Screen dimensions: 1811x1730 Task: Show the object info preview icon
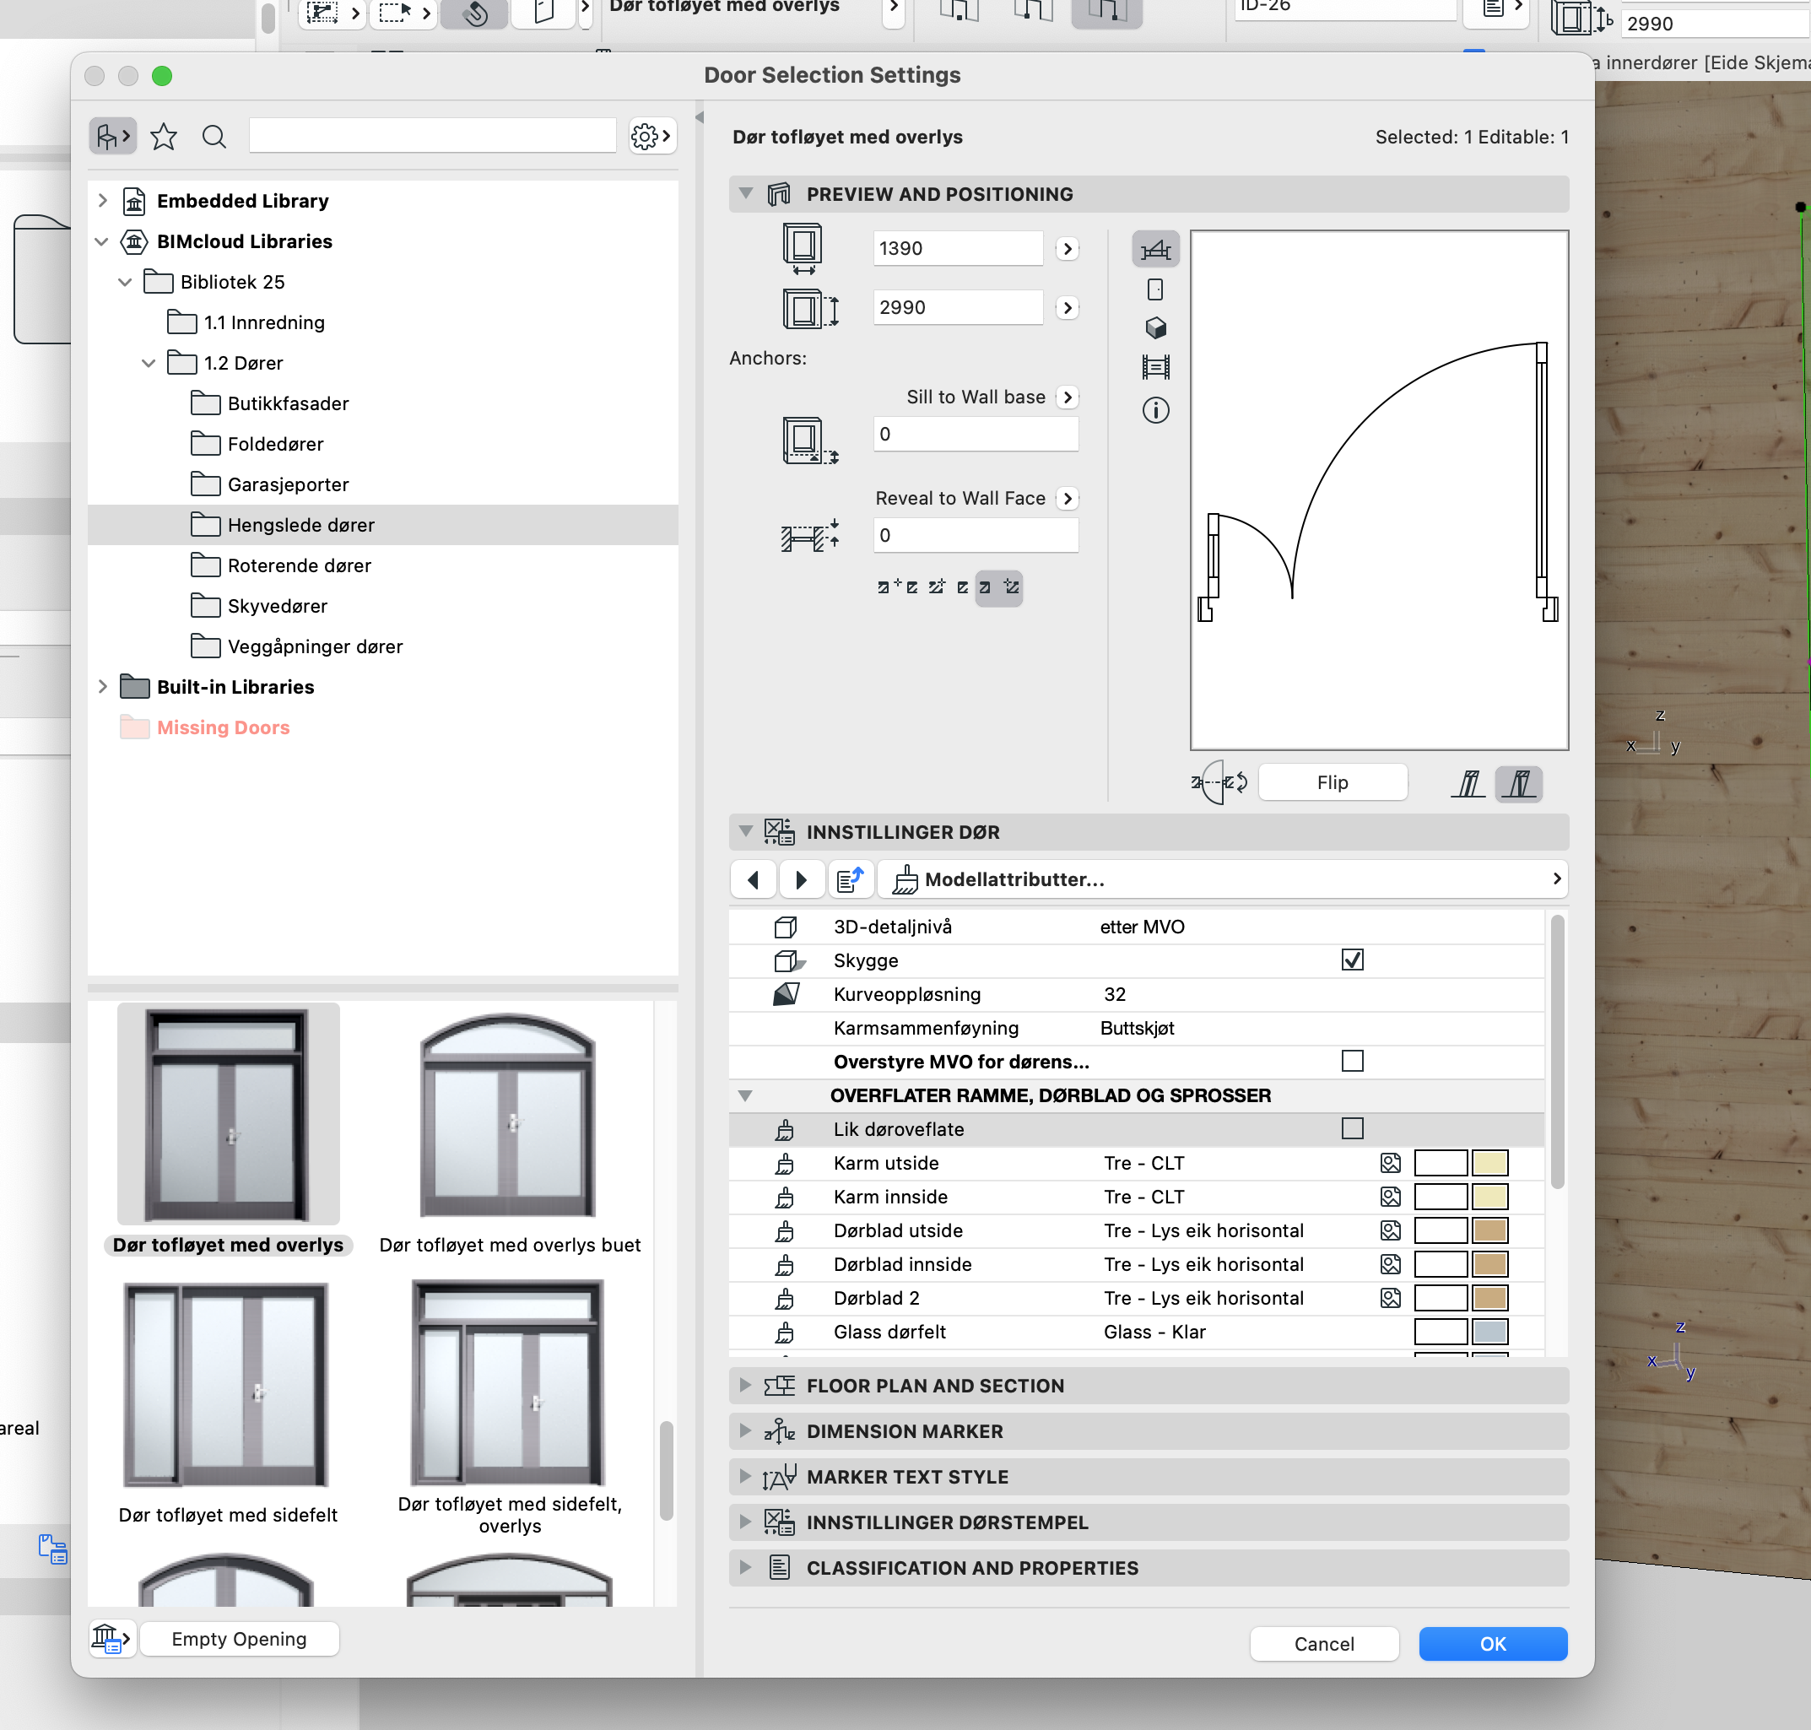tap(1155, 409)
